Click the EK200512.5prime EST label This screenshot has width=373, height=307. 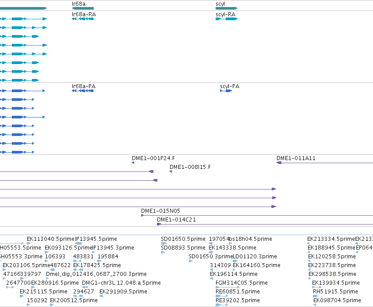click(x=74, y=300)
